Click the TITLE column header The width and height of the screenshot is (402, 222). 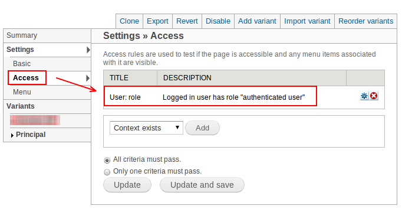[119, 77]
